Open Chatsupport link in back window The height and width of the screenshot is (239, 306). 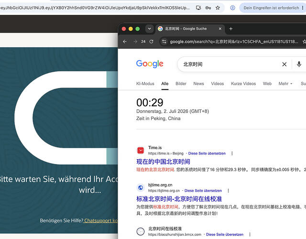(x=101, y=220)
